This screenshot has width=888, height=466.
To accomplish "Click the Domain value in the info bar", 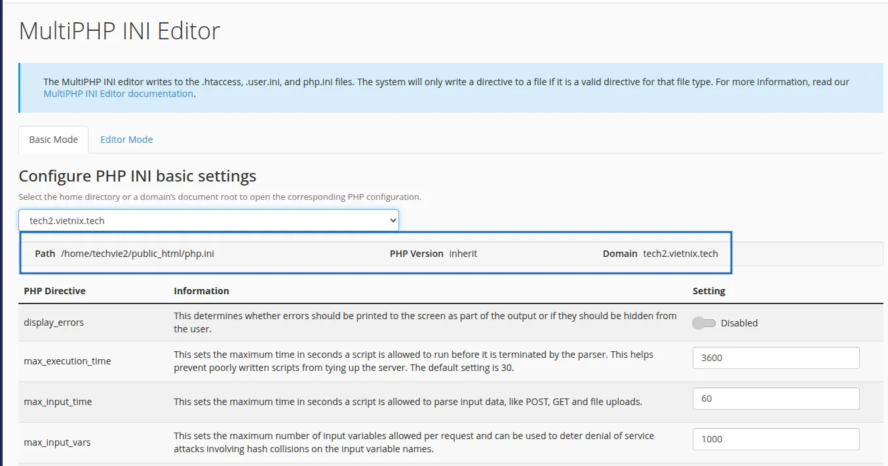I will tap(680, 254).
